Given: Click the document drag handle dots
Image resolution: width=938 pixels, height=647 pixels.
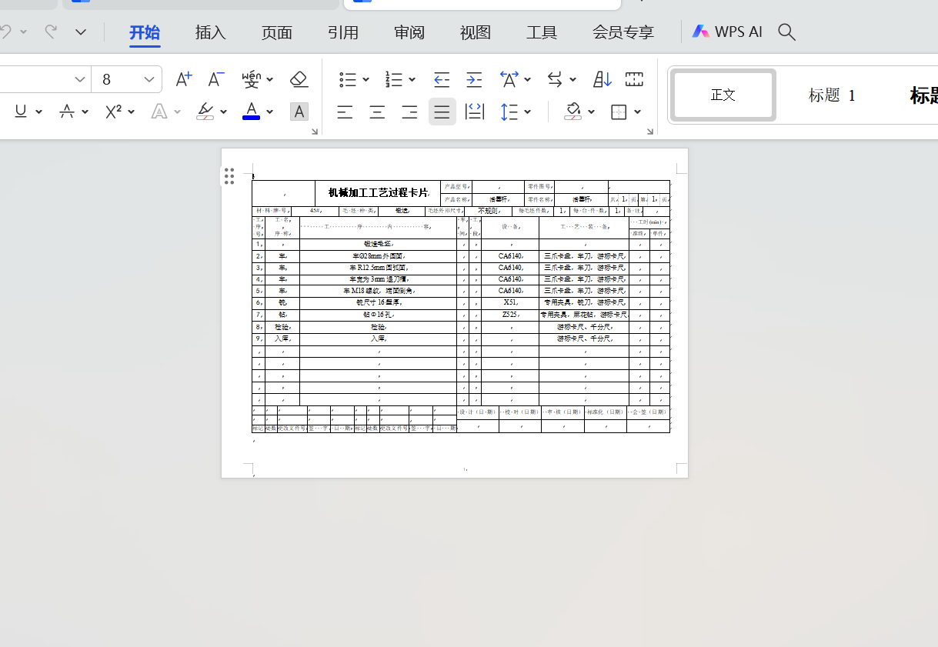Looking at the screenshot, I should (229, 176).
